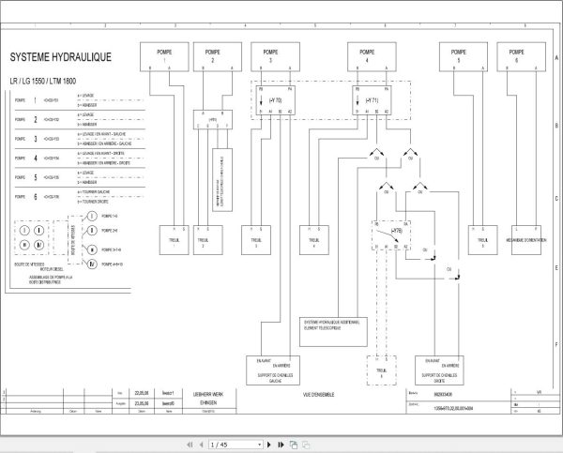Select the POMPE 3 box
This screenshot has width=563, height=453.
(275, 56)
